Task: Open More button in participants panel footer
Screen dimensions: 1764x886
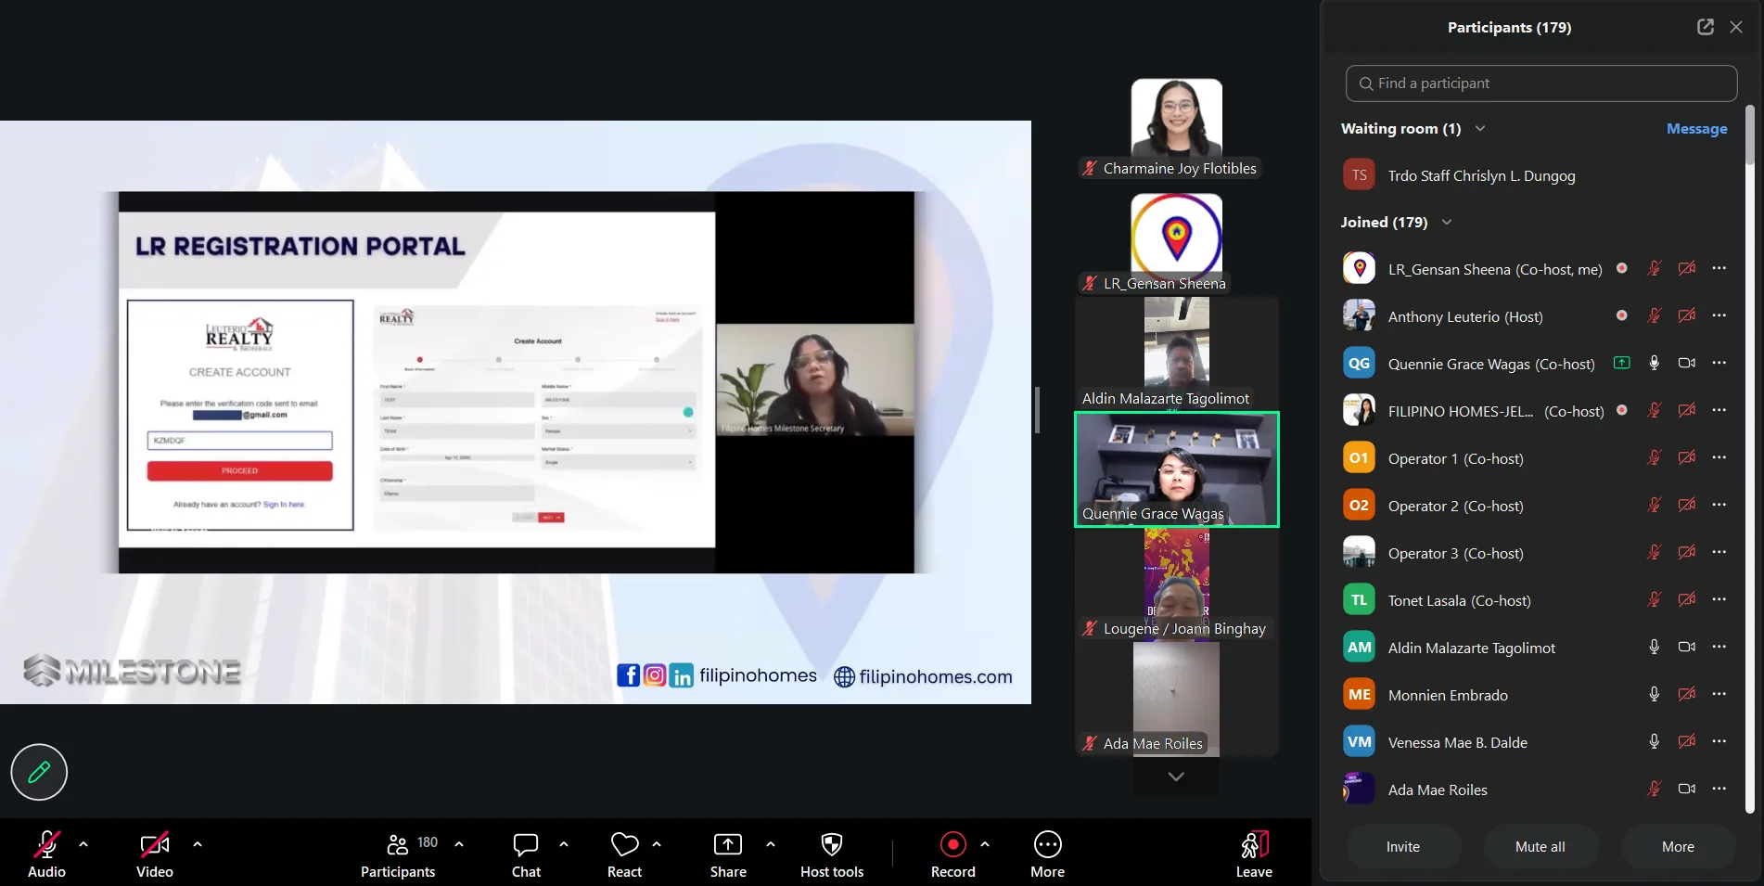Action: [x=1678, y=847]
